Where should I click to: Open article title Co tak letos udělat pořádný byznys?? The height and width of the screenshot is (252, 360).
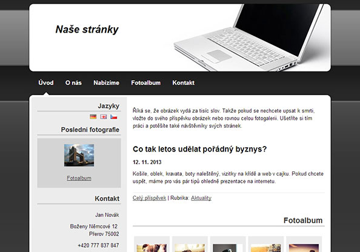coord(200,149)
